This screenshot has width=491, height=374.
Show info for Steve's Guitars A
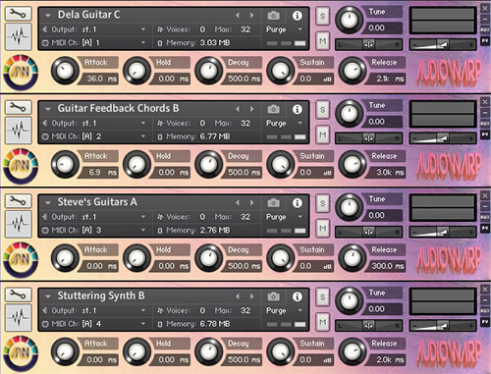tap(298, 203)
